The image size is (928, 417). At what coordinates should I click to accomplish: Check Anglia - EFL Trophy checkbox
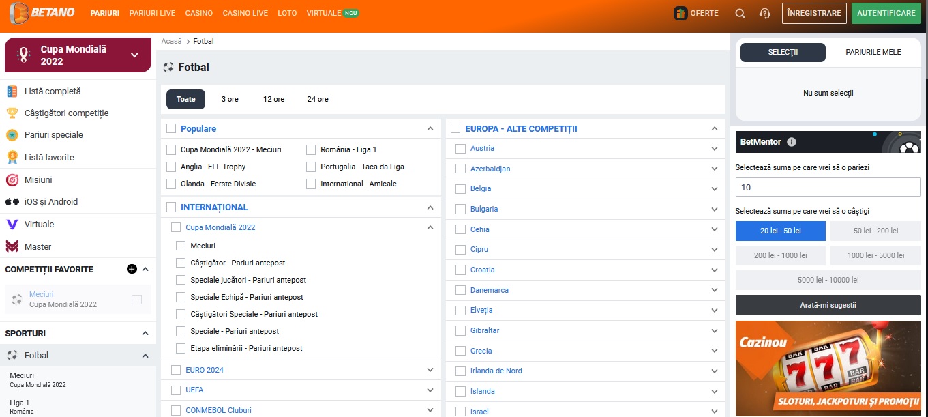click(171, 167)
